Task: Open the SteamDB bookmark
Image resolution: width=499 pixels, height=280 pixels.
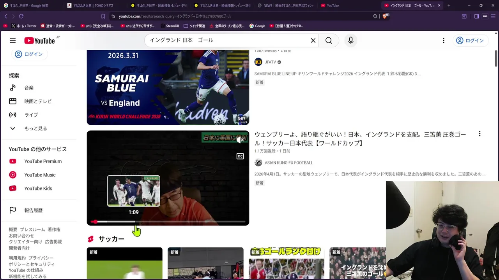Action: (170, 26)
